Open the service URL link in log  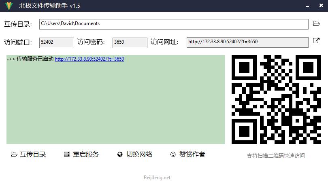[89, 59]
